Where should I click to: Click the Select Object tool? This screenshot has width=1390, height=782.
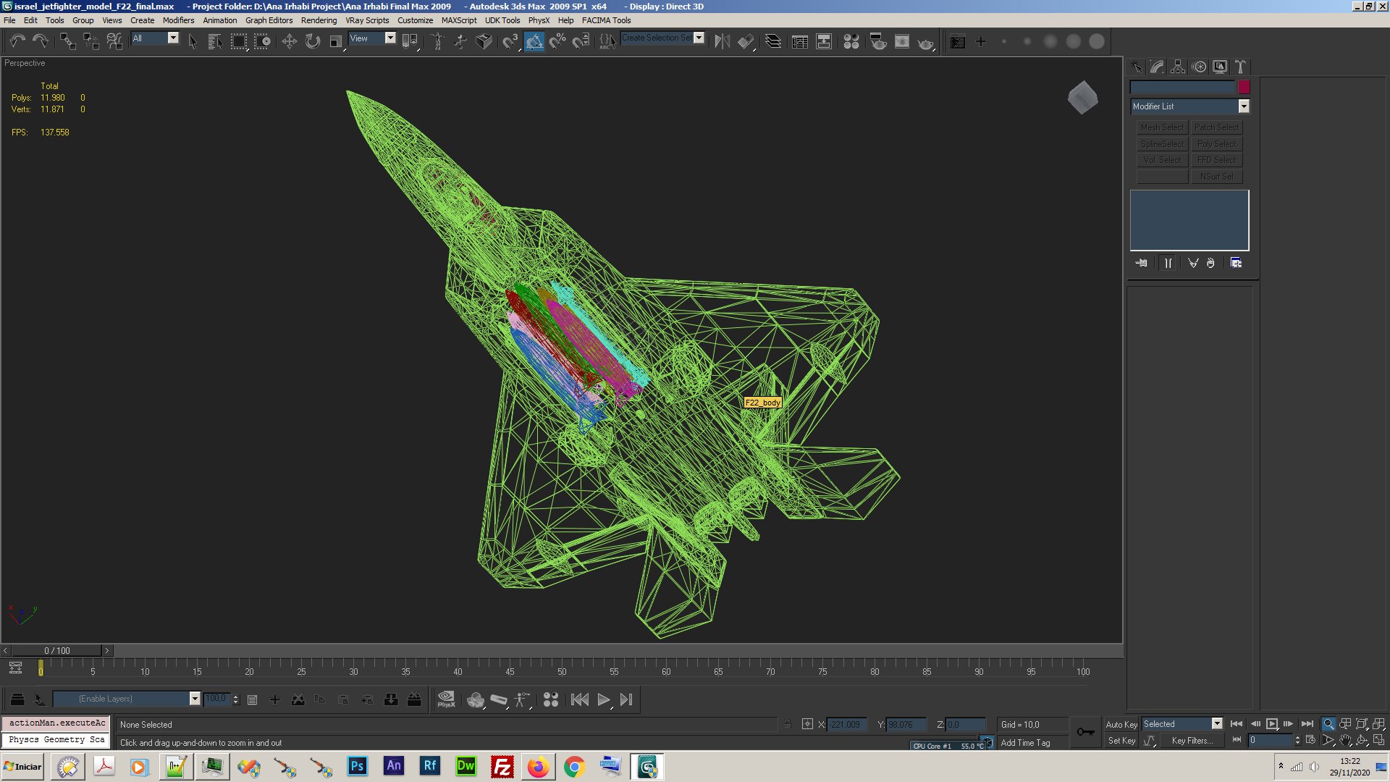[x=191, y=41]
